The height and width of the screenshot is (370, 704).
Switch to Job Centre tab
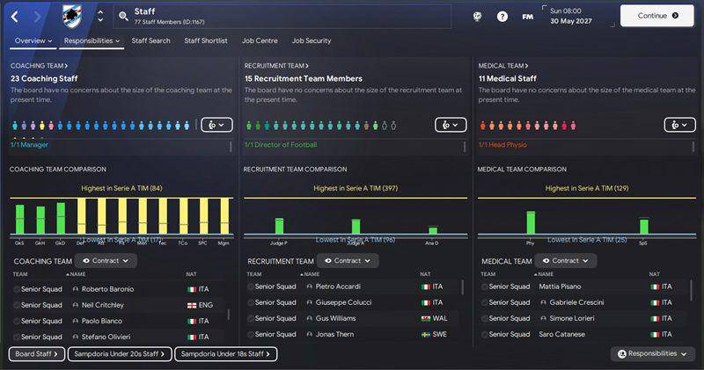(x=260, y=40)
